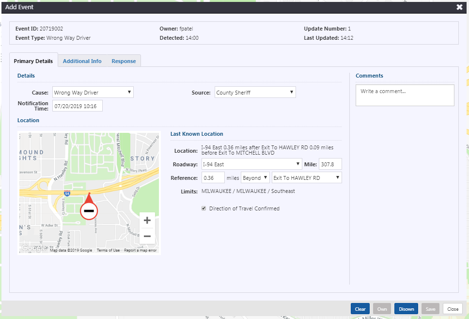Click the Map data ©2019 Google text
469x319 pixels.
click(71, 250)
